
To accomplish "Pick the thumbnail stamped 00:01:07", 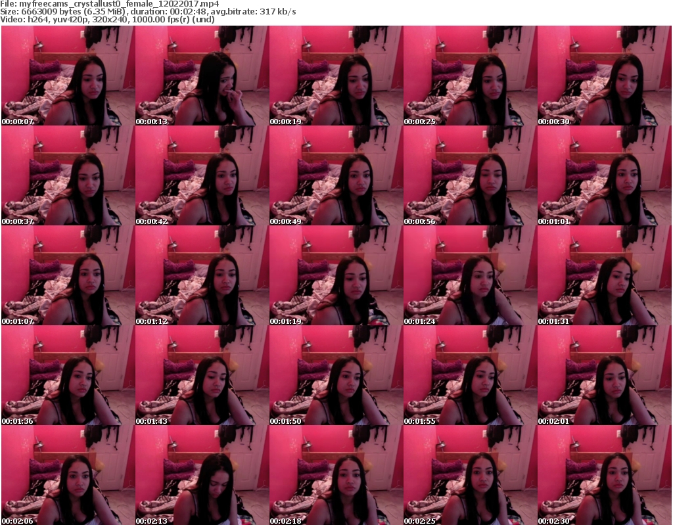I will coord(68,275).
